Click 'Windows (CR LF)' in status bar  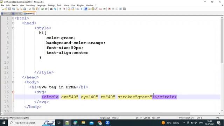pyautogui.click(x=186, y=118)
